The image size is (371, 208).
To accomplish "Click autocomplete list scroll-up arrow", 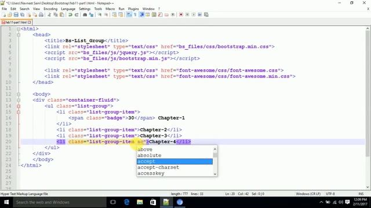I will [x=215, y=149].
